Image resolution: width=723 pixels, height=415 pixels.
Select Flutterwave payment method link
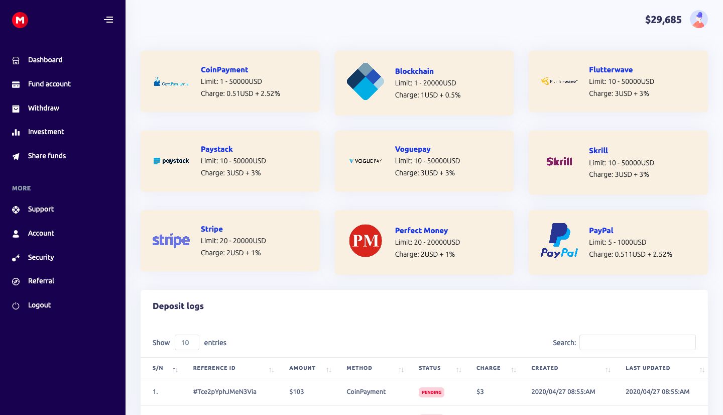pos(611,70)
